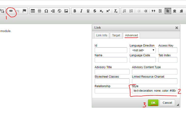186x113 pixels.
Task: Click the Style field with text-decoration
Action: (155, 91)
